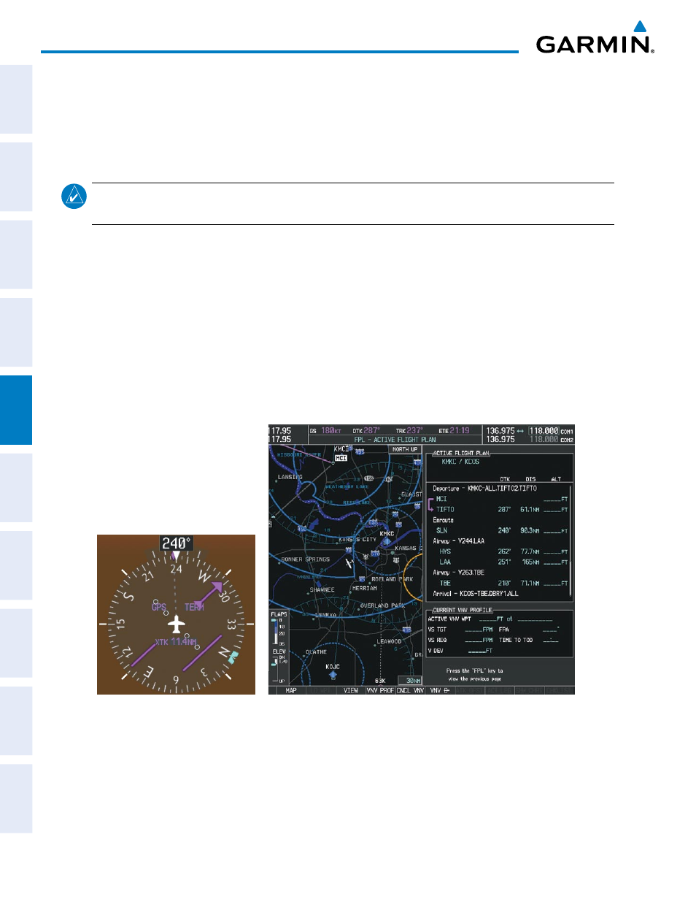The width and height of the screenshot is (696, 902).
Task: Click the ACTIVE VNV WPT altitude field
Action: [491, 619]
